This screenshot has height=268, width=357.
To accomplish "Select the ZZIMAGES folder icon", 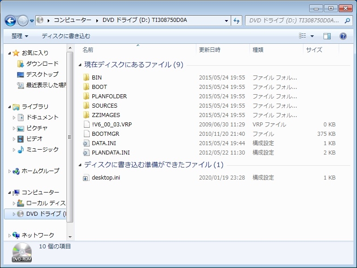I will [x=86, y=115].
